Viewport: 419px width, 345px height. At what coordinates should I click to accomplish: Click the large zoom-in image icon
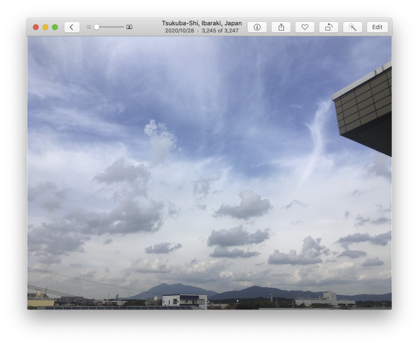coord(129,27)
